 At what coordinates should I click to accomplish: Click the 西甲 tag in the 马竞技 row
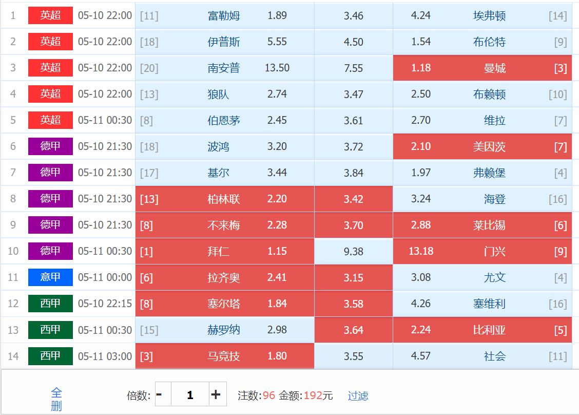click(x=51, y=356)
